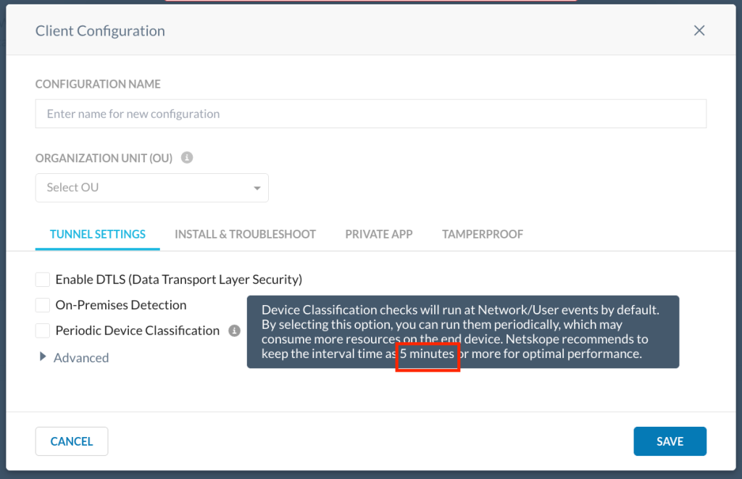Click the Cancel button
Screen dimensions: 742x479
[x=72, y=441]
